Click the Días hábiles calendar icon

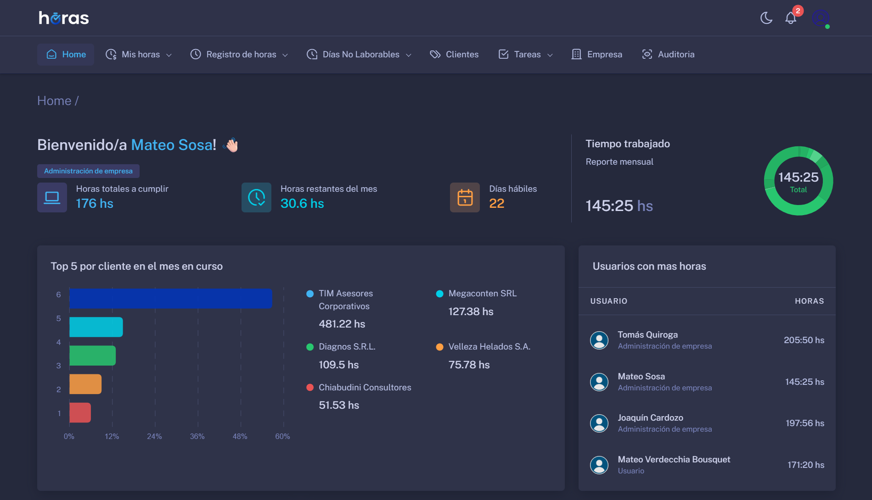[464, 197]
